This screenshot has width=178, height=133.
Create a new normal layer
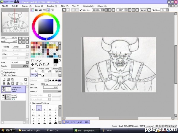pyautogui.click(x=4, y=79)
